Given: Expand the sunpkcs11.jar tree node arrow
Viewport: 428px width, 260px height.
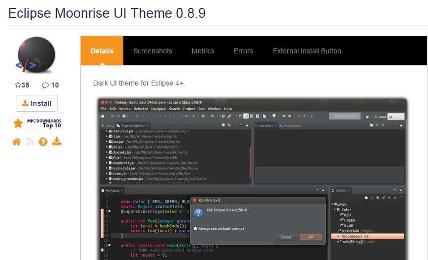Looking at the screenshot, I should 107,163.
